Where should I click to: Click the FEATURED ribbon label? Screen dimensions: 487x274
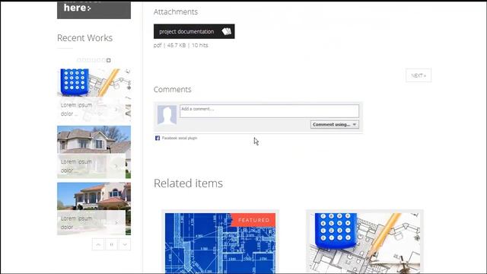pos(253,220)
